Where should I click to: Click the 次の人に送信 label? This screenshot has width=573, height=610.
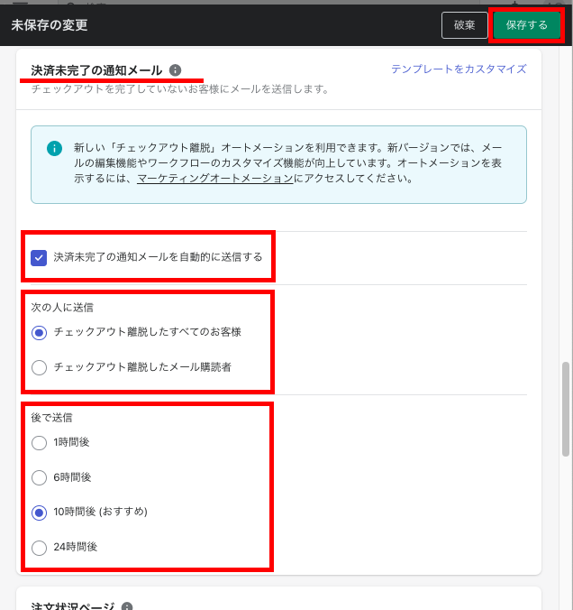pos(62,308)
